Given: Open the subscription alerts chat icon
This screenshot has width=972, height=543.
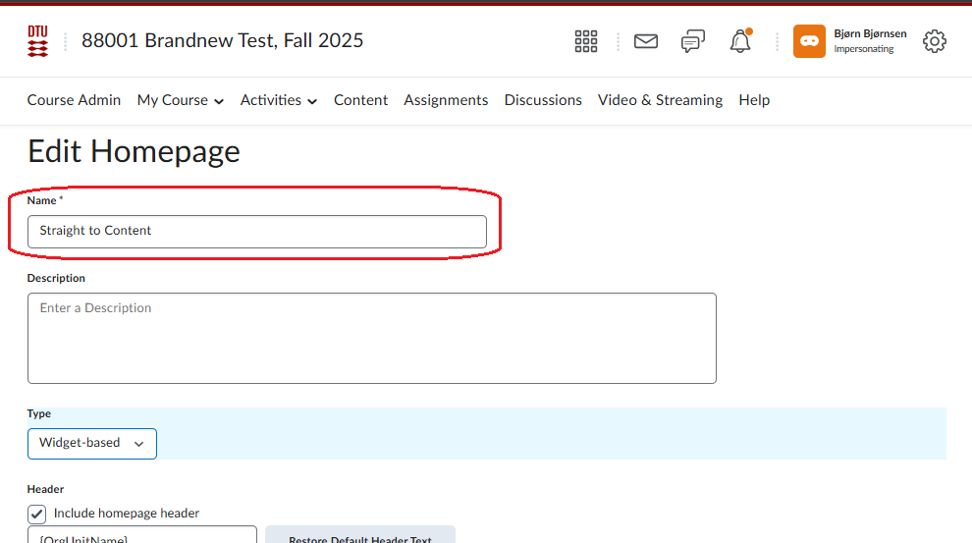Looking at the screenshot, I should pyautogui.click(x=693, y=41).
